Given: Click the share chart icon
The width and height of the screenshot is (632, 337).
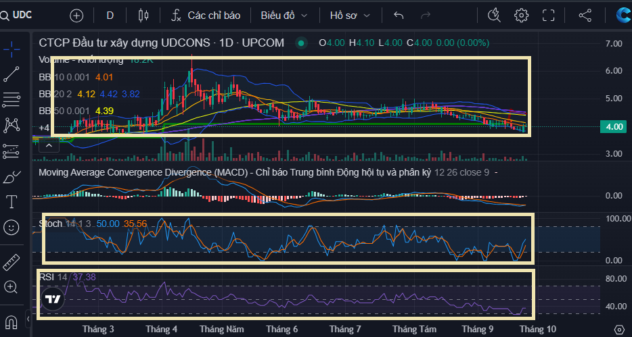Looking at the screenshot, I should [585, 15].
